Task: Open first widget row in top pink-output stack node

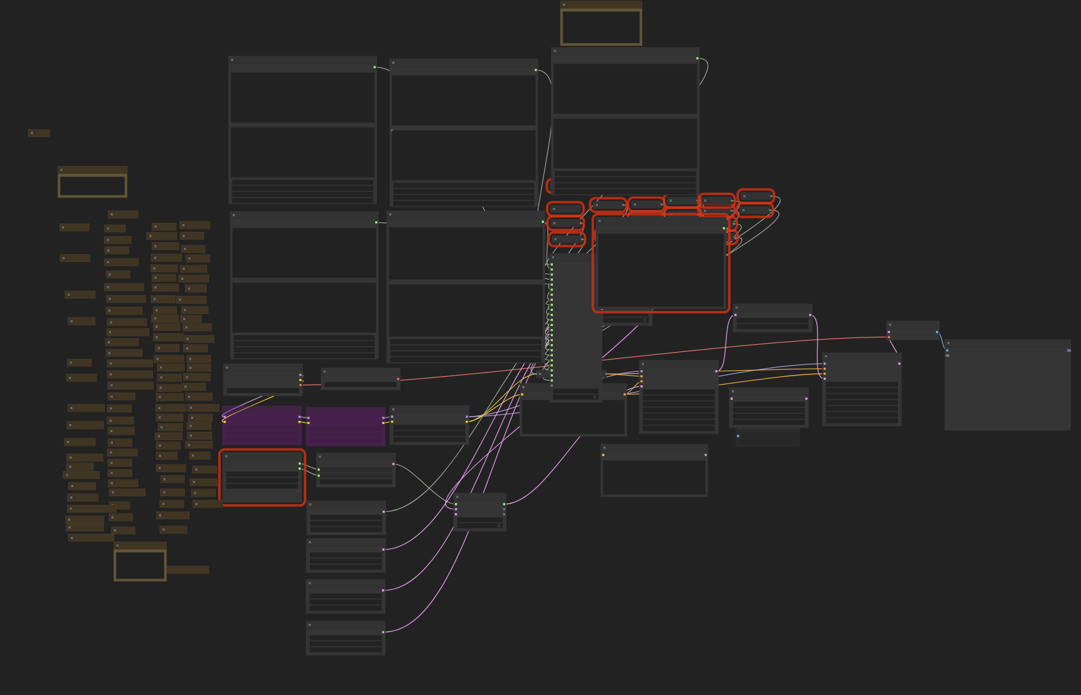Action: (346, 517)
